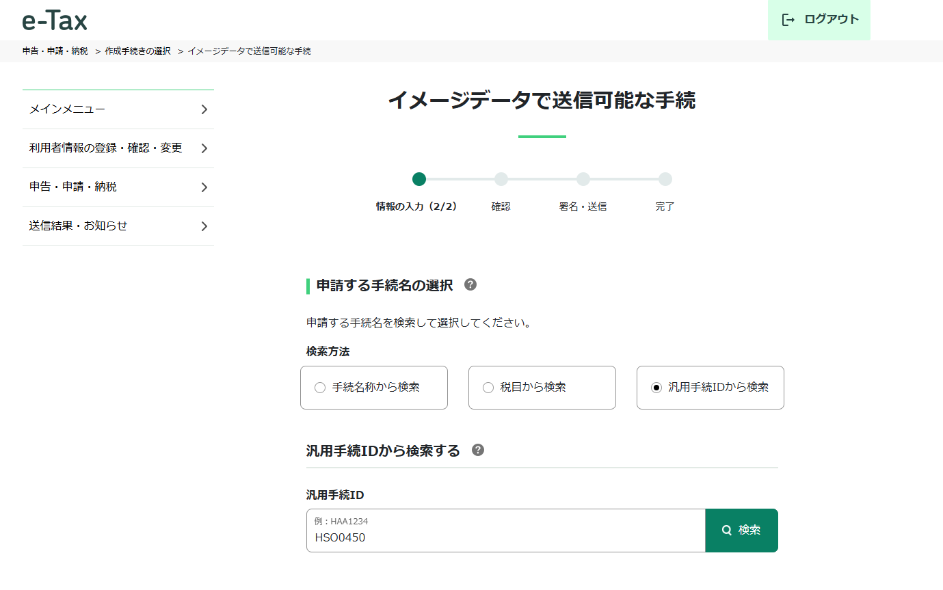Expand chevron next to 送信結果・お知らせ

click(204, 226)
